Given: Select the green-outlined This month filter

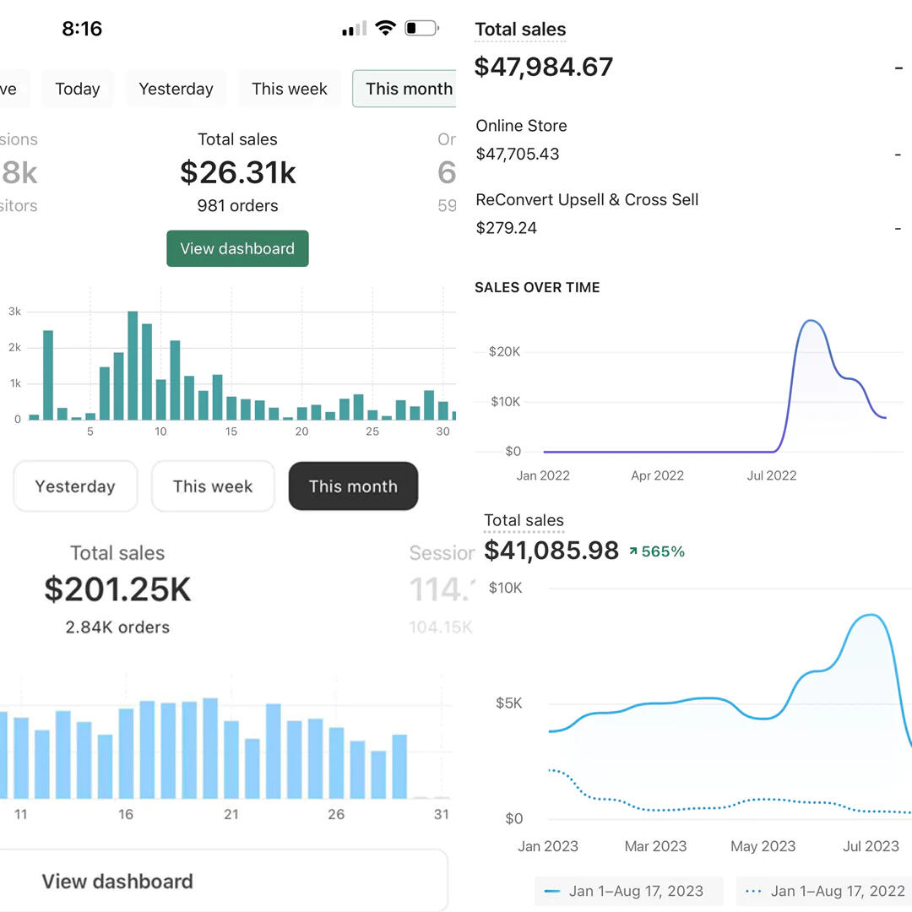Looking at the screenshot, I should (x=407, y=89).
